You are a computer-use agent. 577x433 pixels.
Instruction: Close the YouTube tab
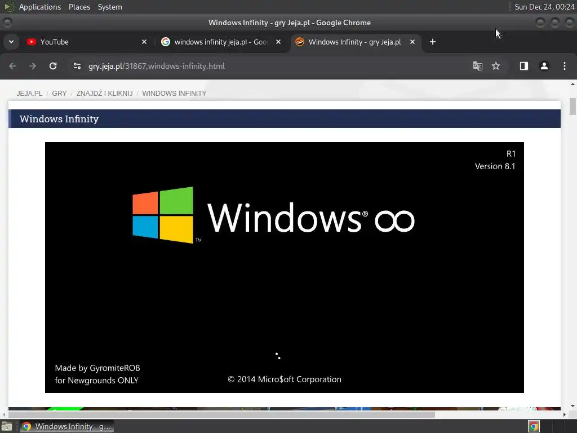pos(144,42)
